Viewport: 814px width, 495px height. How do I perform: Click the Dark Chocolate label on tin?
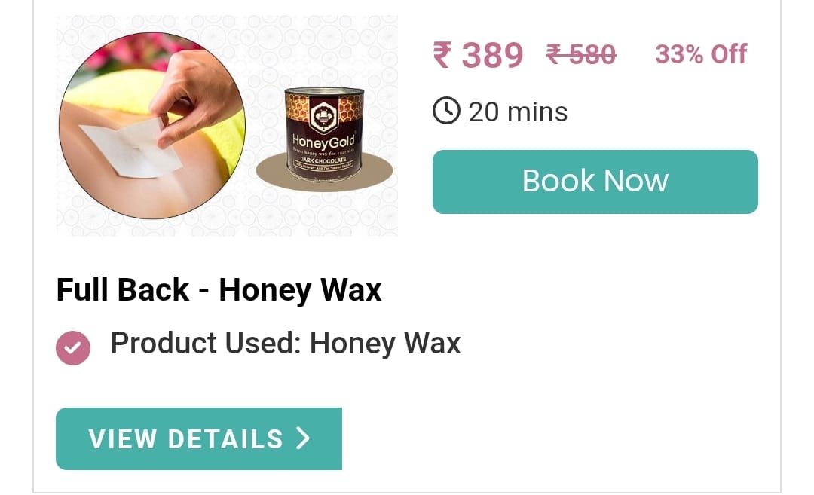(x=323, y=160)
